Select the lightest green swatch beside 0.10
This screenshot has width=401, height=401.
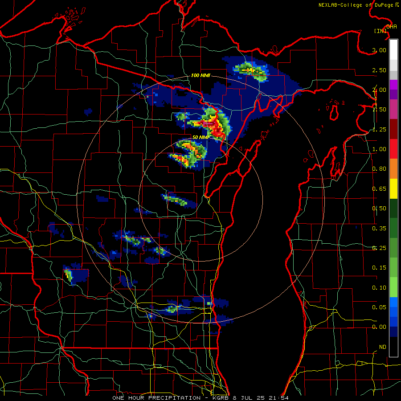[x=393, y=287]
